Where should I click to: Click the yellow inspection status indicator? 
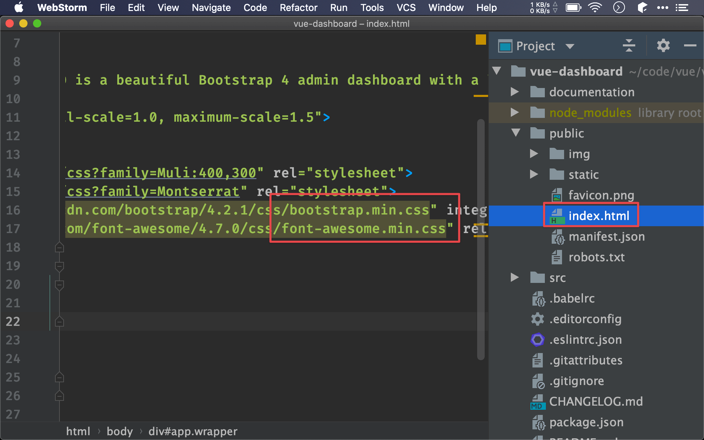coord(481,40)
